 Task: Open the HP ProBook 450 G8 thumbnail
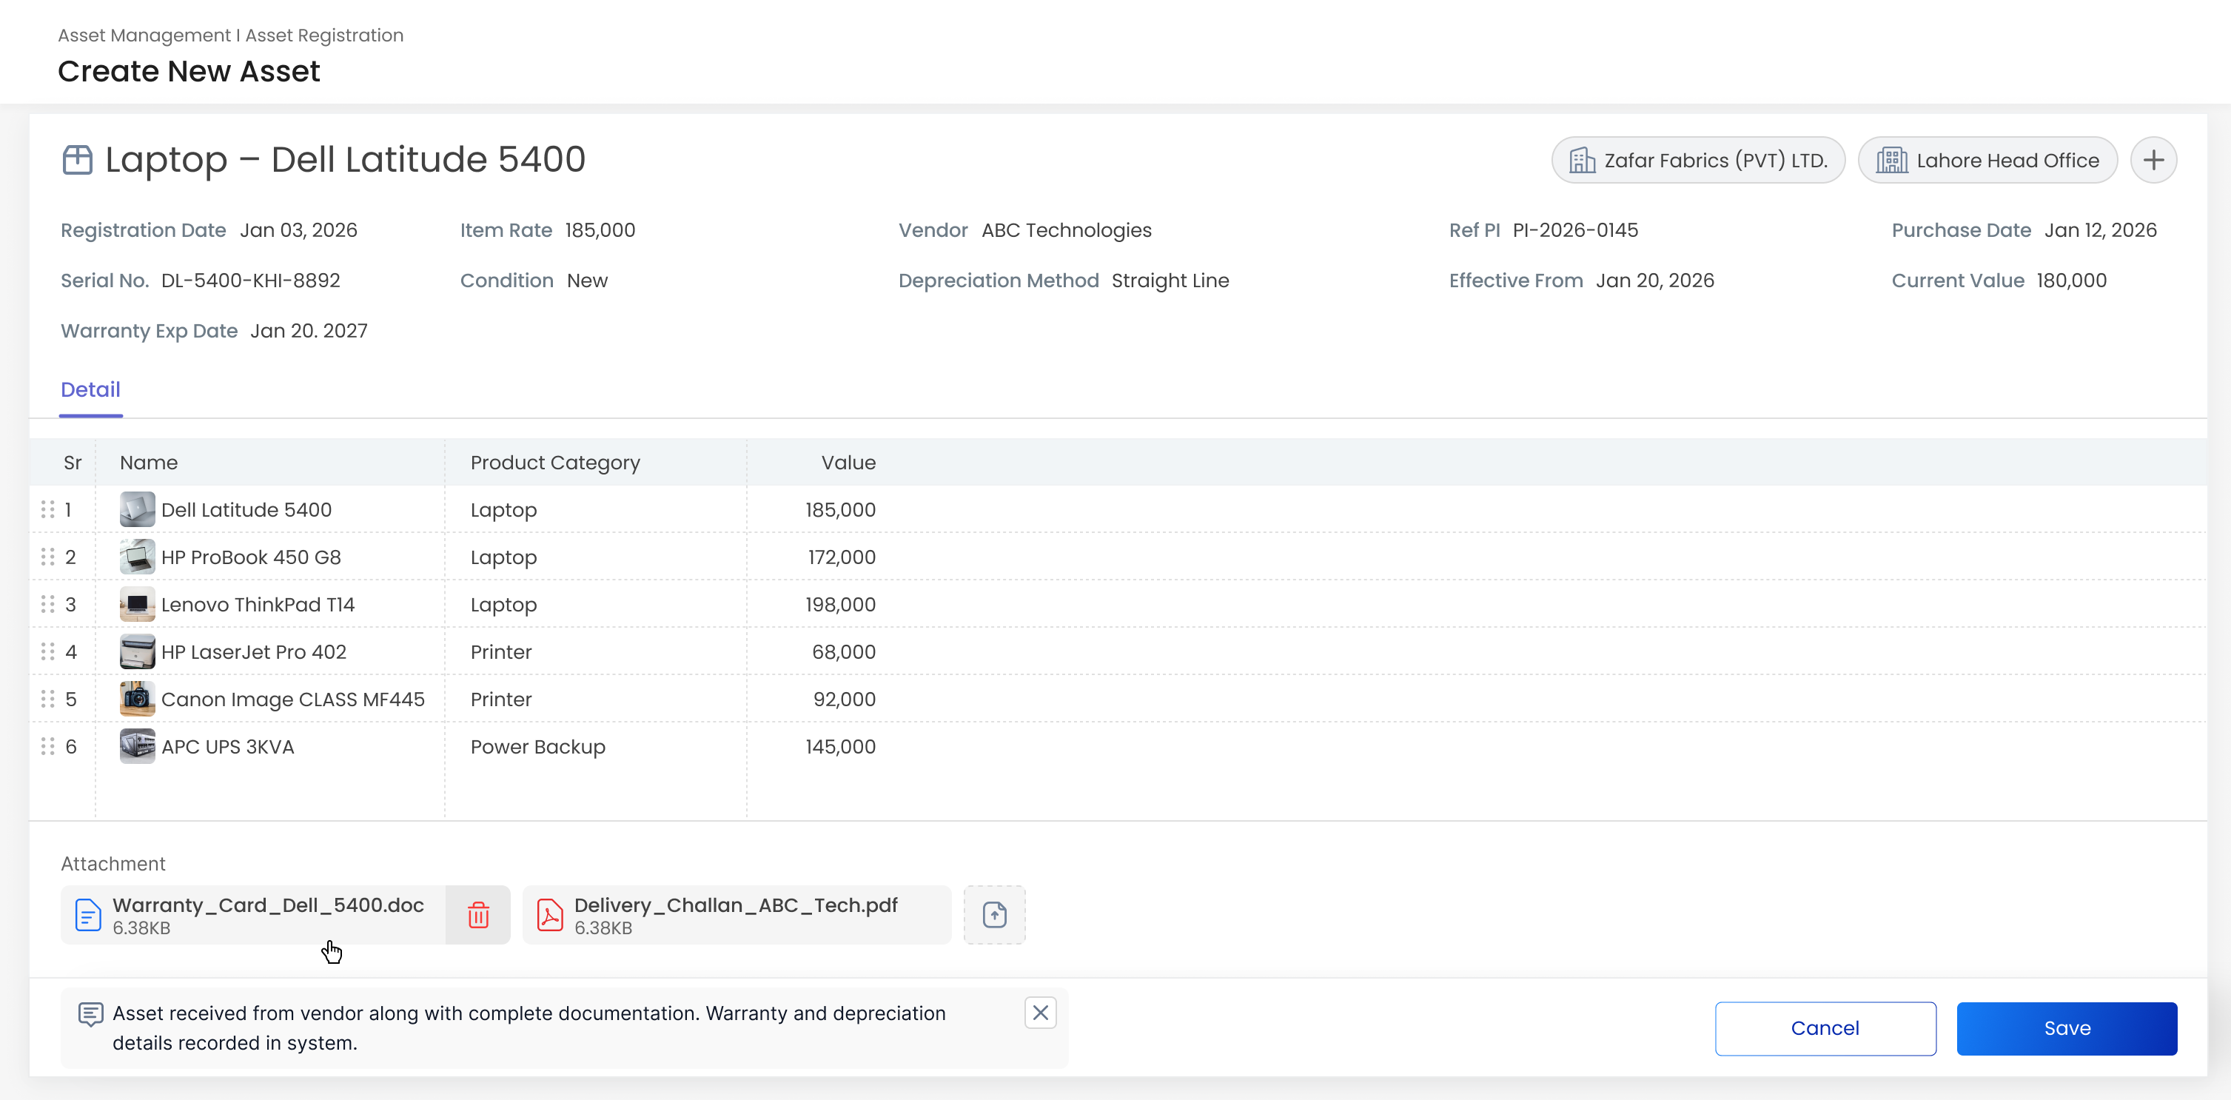tap(137, 557)
